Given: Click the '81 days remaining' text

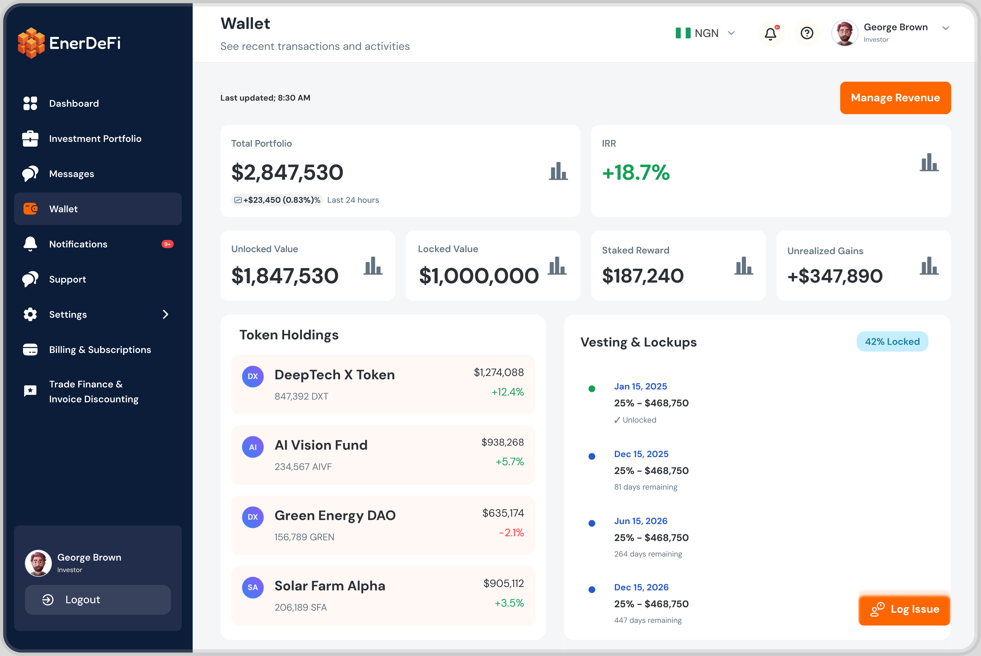Looking at the screenshot, I should coord(645,487).
